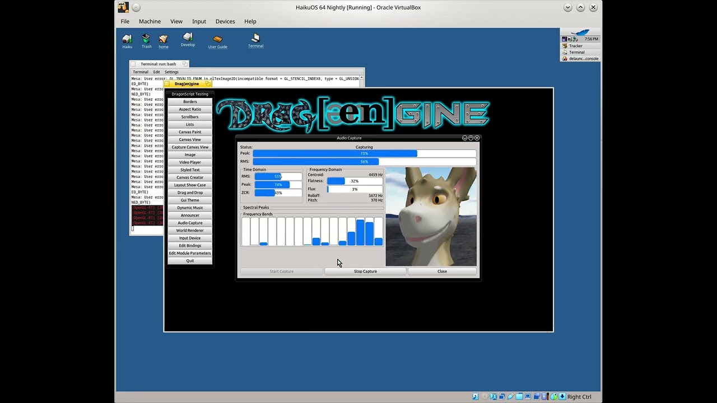Viewport: 717px width, 403px height.
Task: Open the Layout Show-Case test
Action: pyautogui.click(x=190, y=185)
